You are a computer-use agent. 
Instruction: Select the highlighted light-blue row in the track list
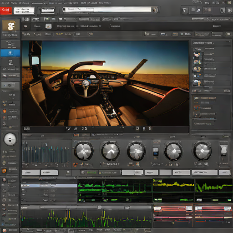(49, 186)
